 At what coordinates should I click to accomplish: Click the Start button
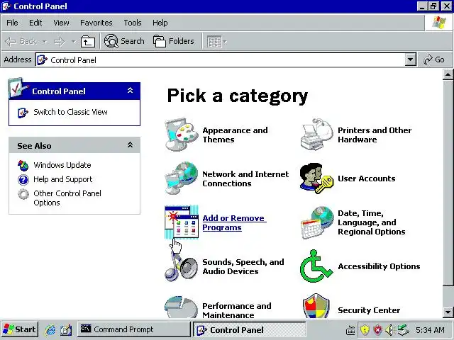tap(20, 329)
